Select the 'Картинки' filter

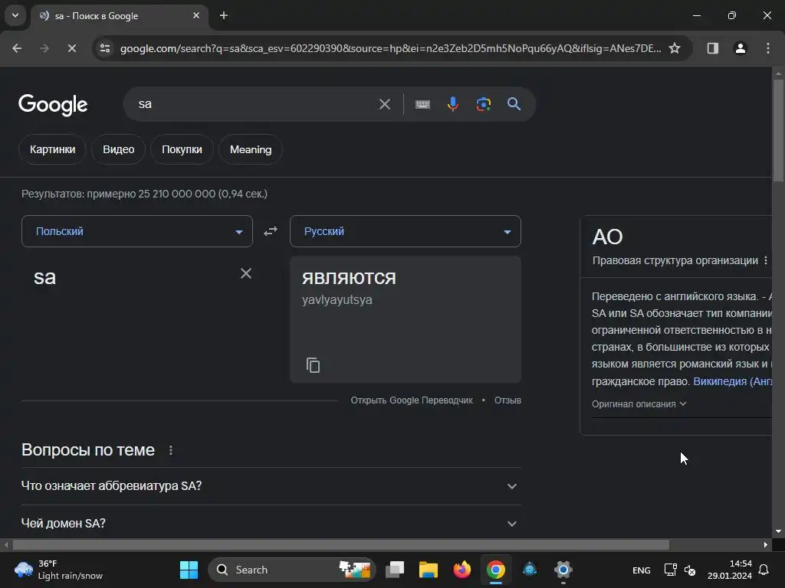53,149
